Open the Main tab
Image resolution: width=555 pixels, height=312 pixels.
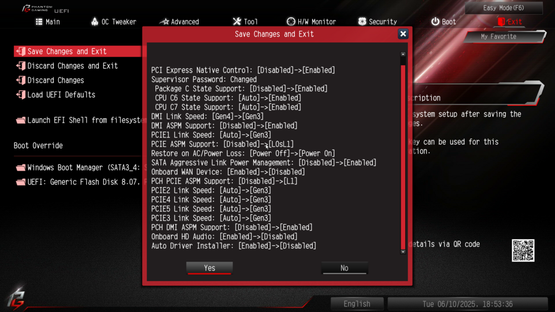click(48, 22)
